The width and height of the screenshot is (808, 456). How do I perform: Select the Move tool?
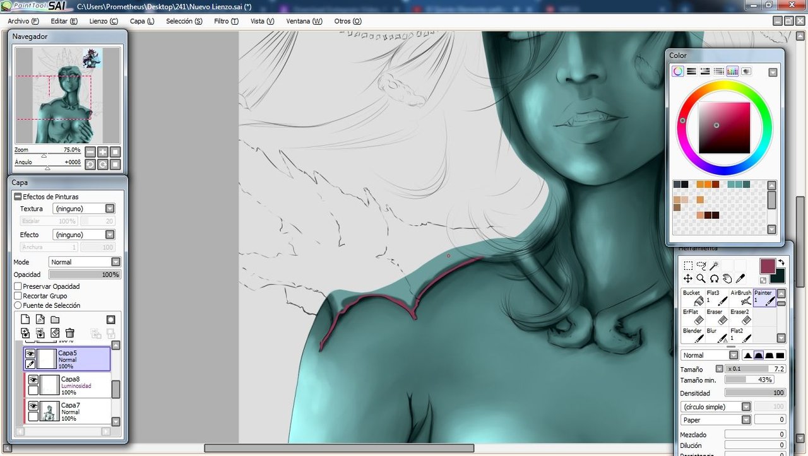(688, 278)
